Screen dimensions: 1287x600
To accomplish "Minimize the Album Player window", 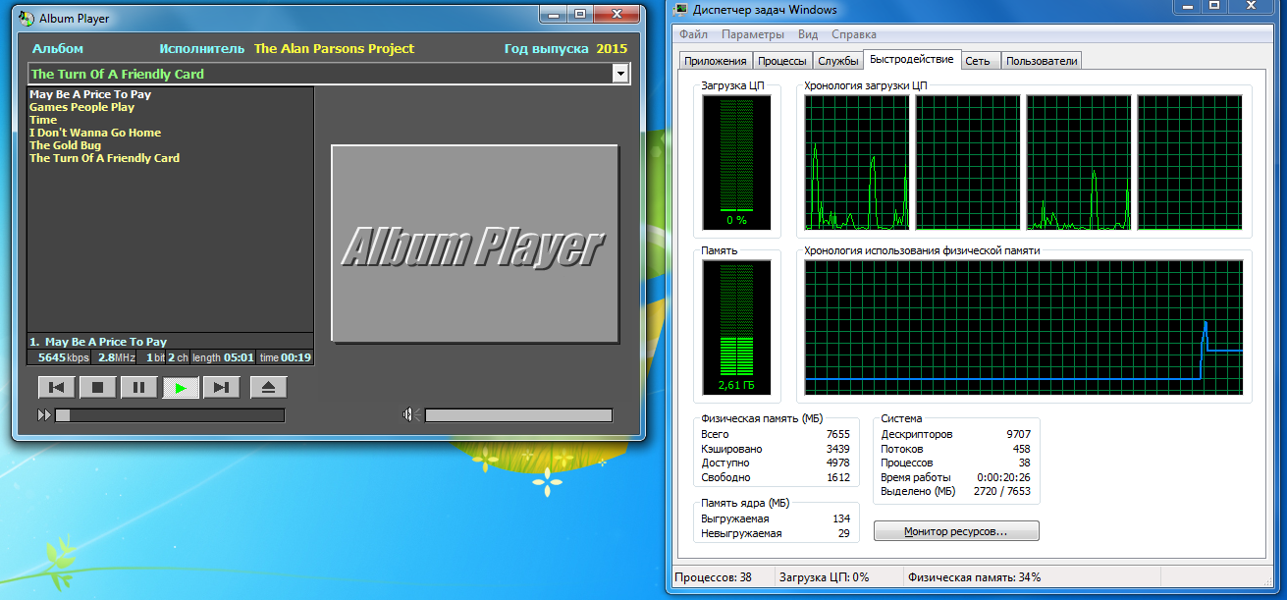I will click(x=554, y=14).
